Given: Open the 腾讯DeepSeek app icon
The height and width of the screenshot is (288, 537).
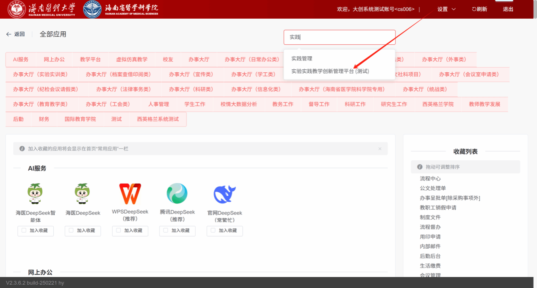Looking at the screenshot, I should pos(177,194).
